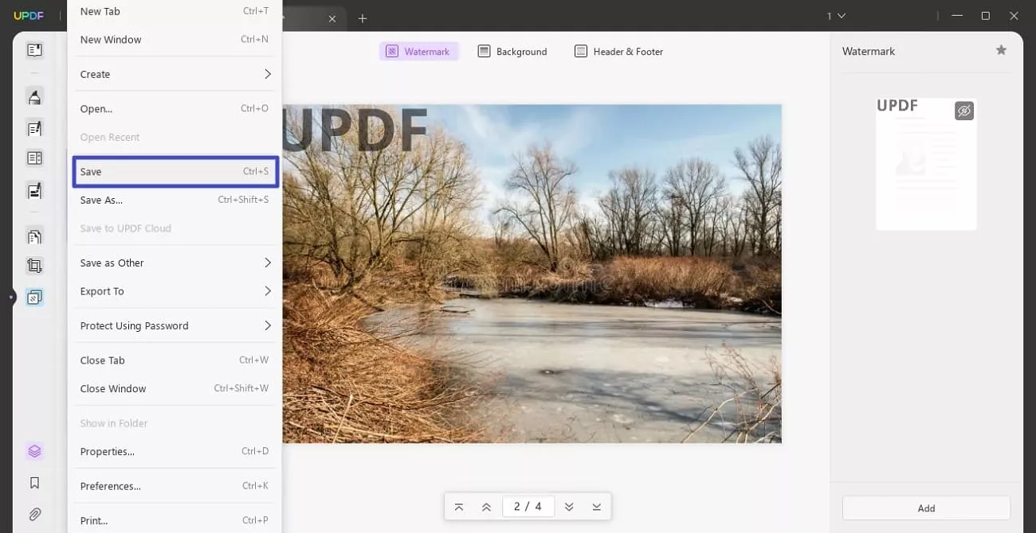Choose Save As... menu entry

coord(175,200)
